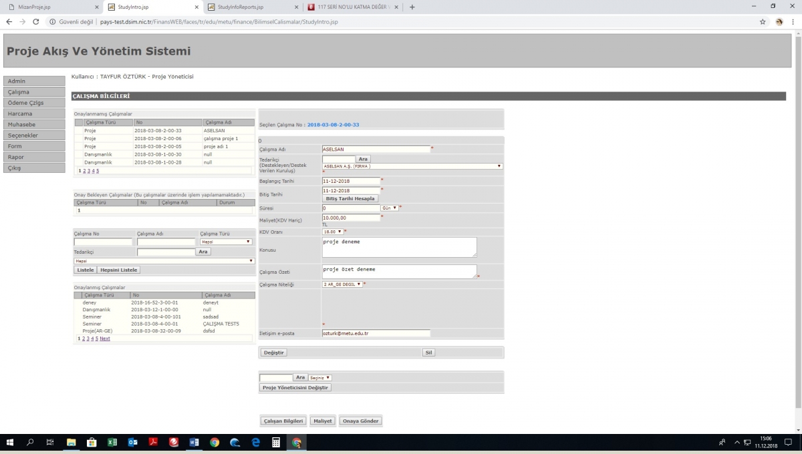Open File Explorer from the taskbar
The image size is (802, 454).
point(71,443)
